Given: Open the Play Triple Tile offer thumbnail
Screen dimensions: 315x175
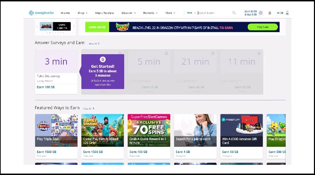Looking at the screenshot, I should click(x=56, y=130).
